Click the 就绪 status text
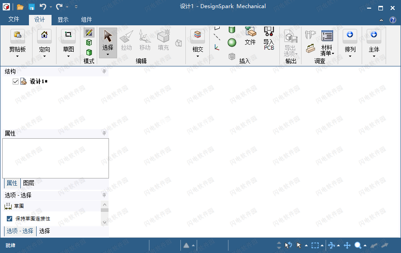This screenshot has height=253, width=401. pos(10,245)
